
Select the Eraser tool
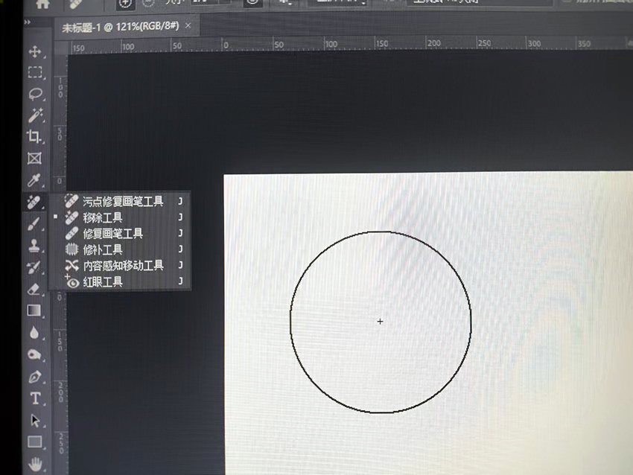(34, 289)
